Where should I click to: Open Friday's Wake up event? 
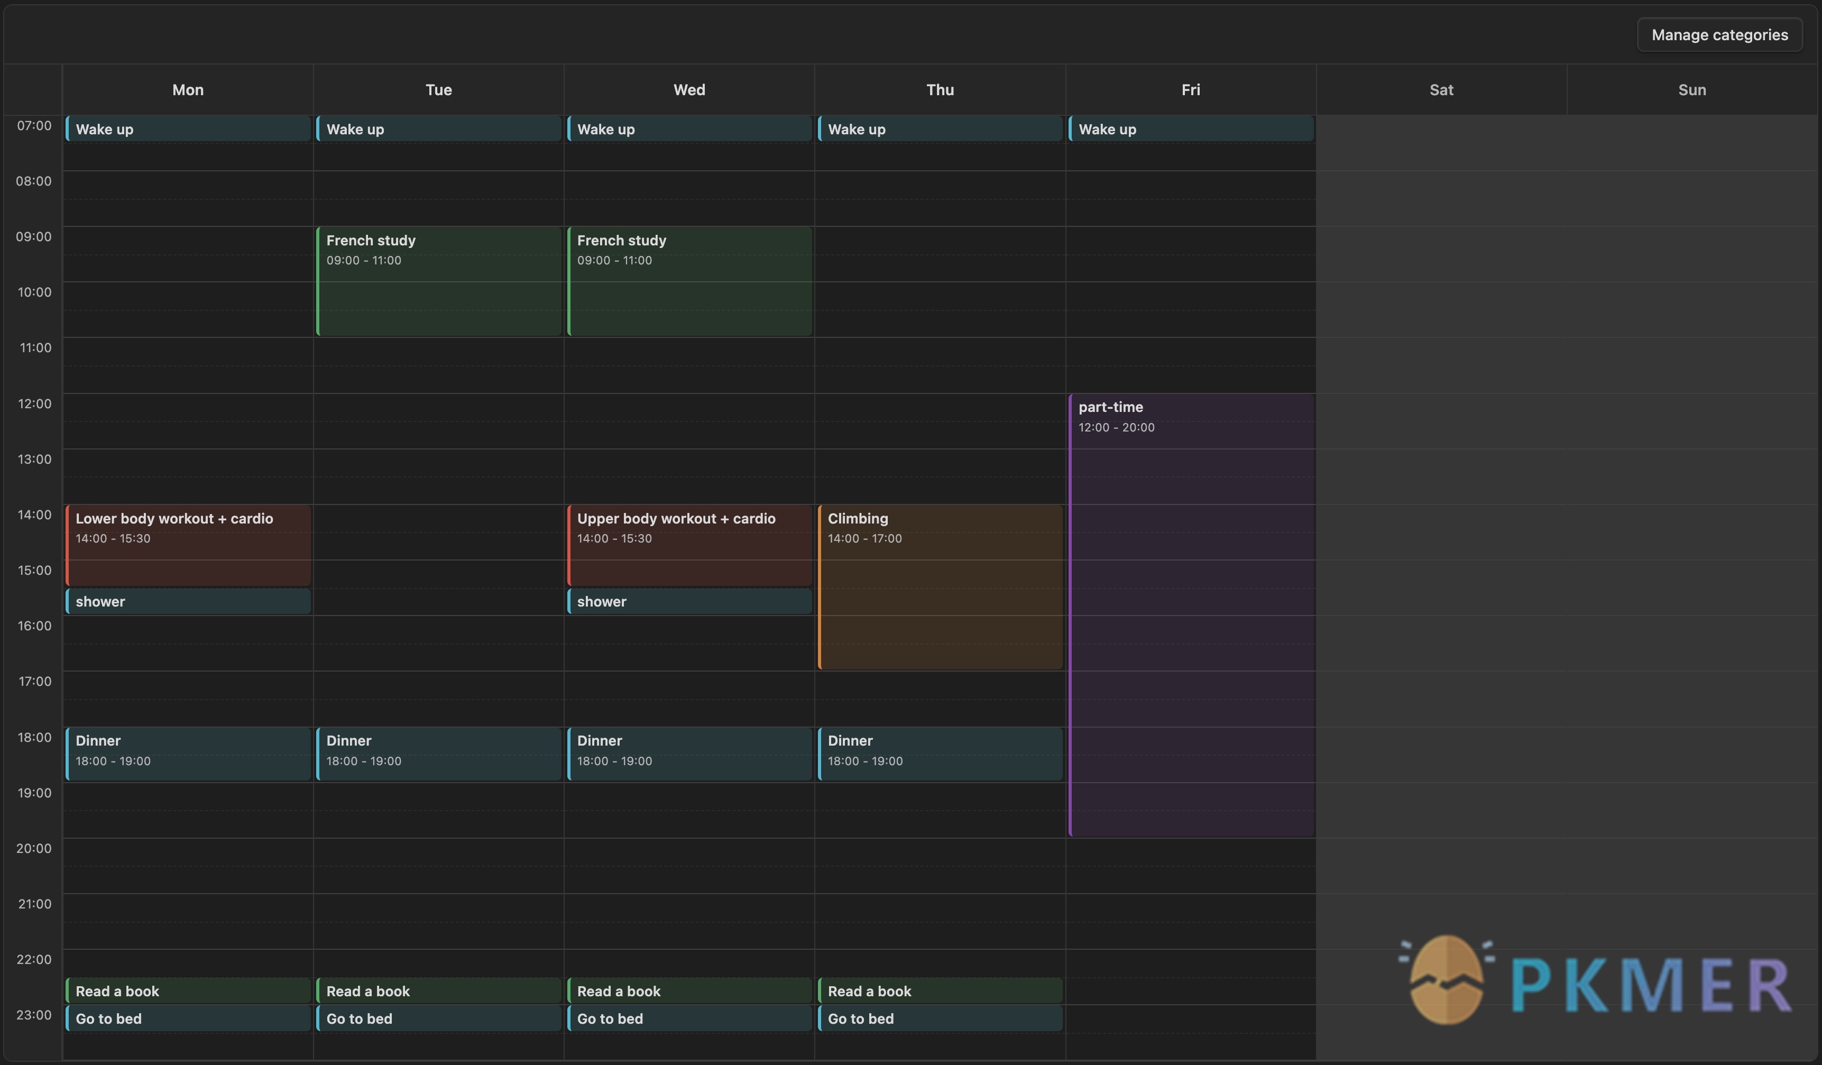point(1191,128)
